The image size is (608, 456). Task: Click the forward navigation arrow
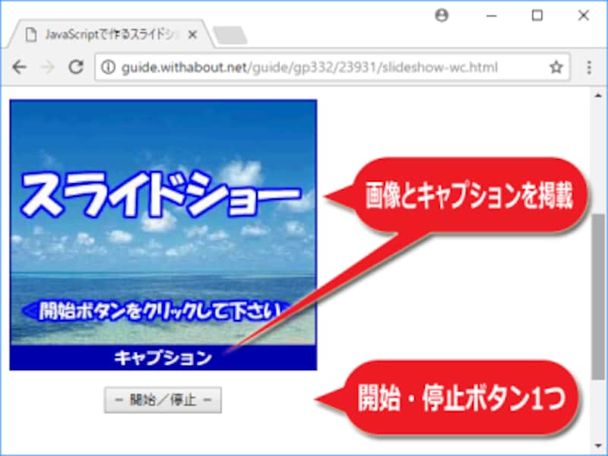[46, 68]
